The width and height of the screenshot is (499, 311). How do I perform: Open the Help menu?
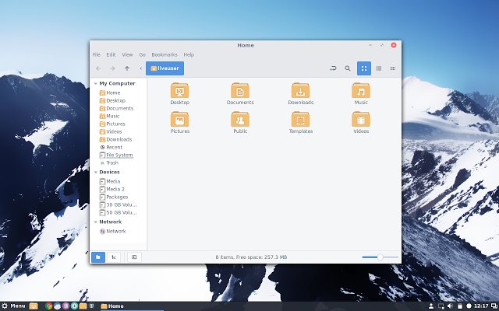click(x=189, y=54)
